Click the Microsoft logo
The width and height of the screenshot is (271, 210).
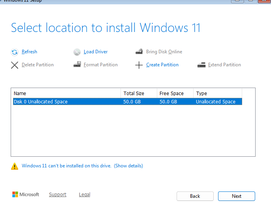(x=26, y=195)
